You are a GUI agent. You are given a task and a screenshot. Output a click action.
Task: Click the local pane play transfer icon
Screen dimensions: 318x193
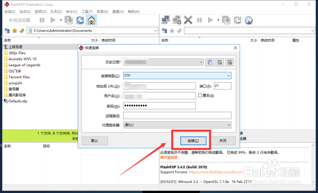pos(53,20)
